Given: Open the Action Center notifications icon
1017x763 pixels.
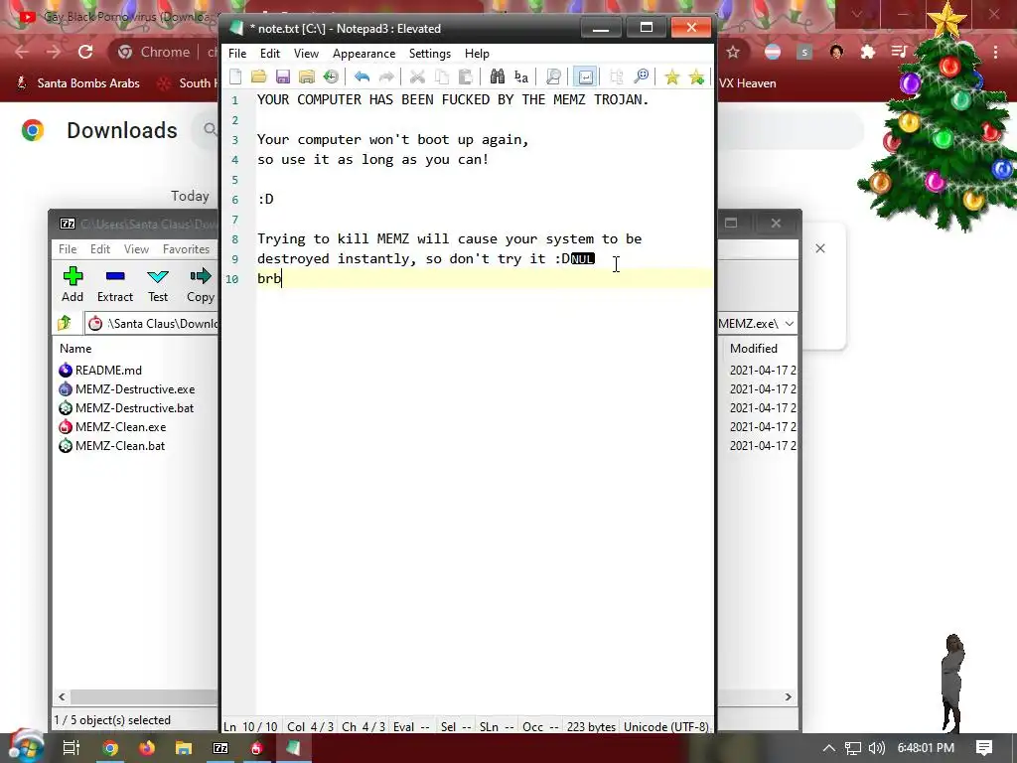Looking at the screenshot, I should click(984, 748).
